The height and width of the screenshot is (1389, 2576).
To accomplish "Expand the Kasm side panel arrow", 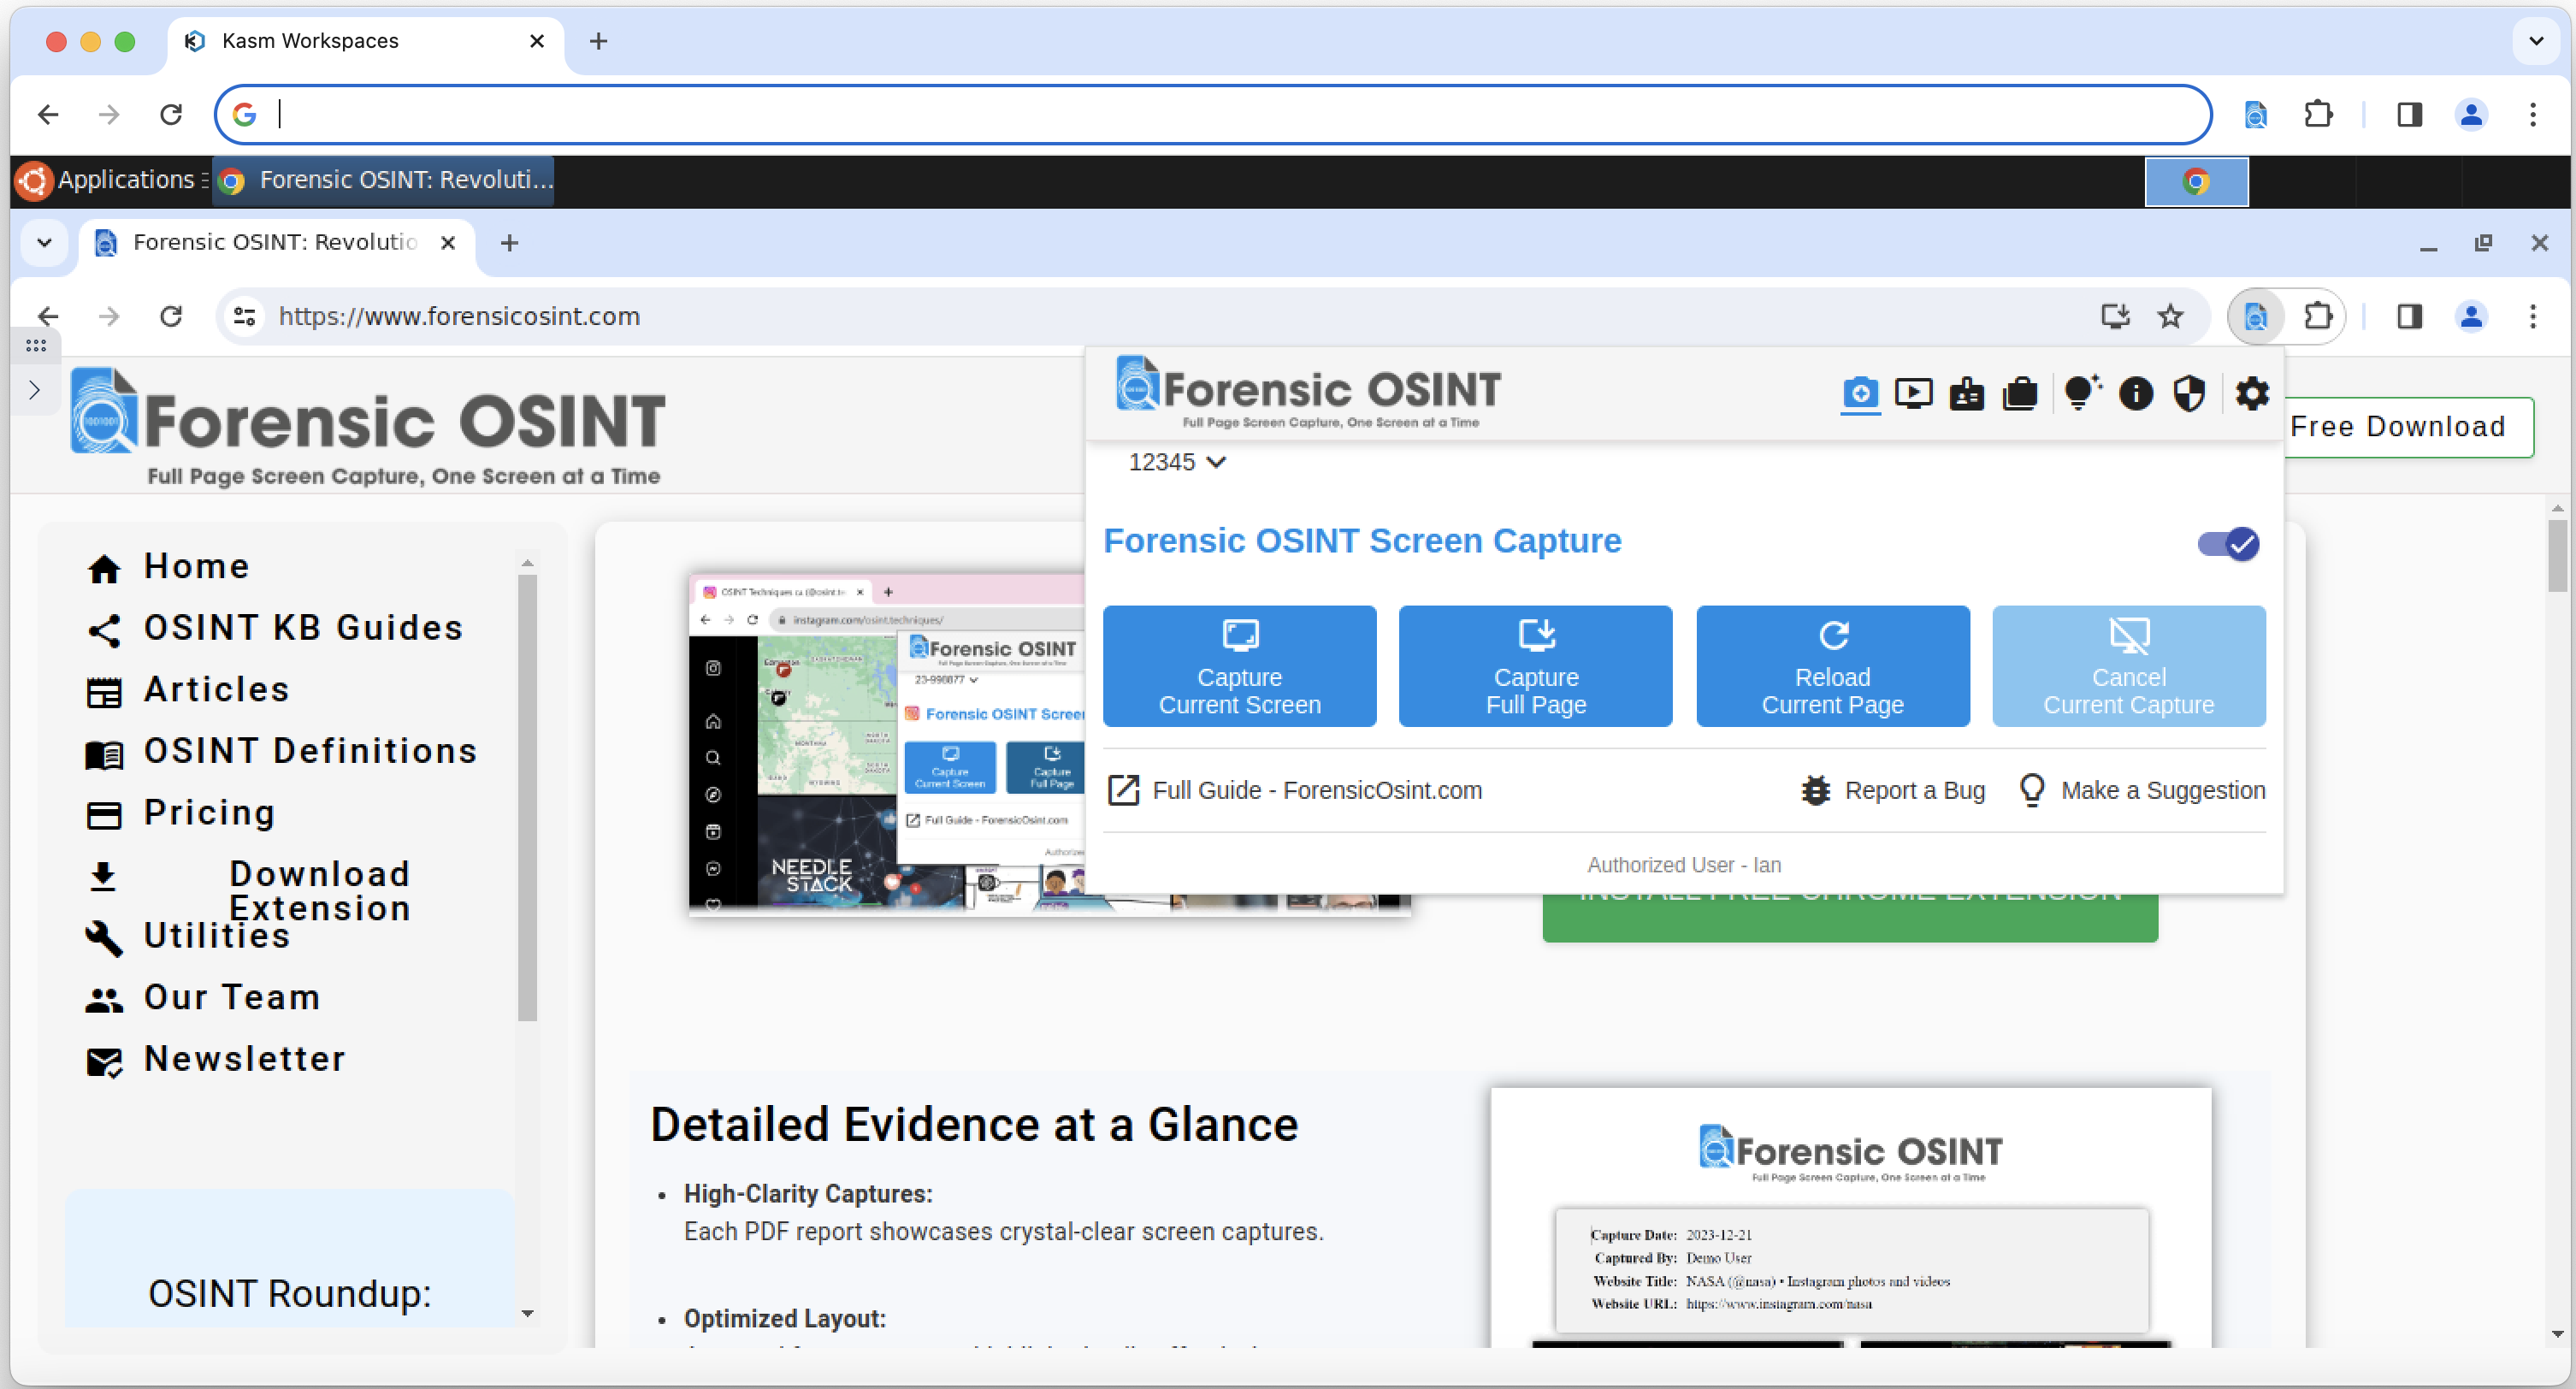I will (x=34, y=390).
